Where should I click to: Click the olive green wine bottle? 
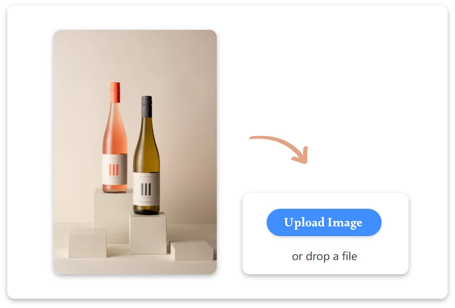[x=147, y=156]
